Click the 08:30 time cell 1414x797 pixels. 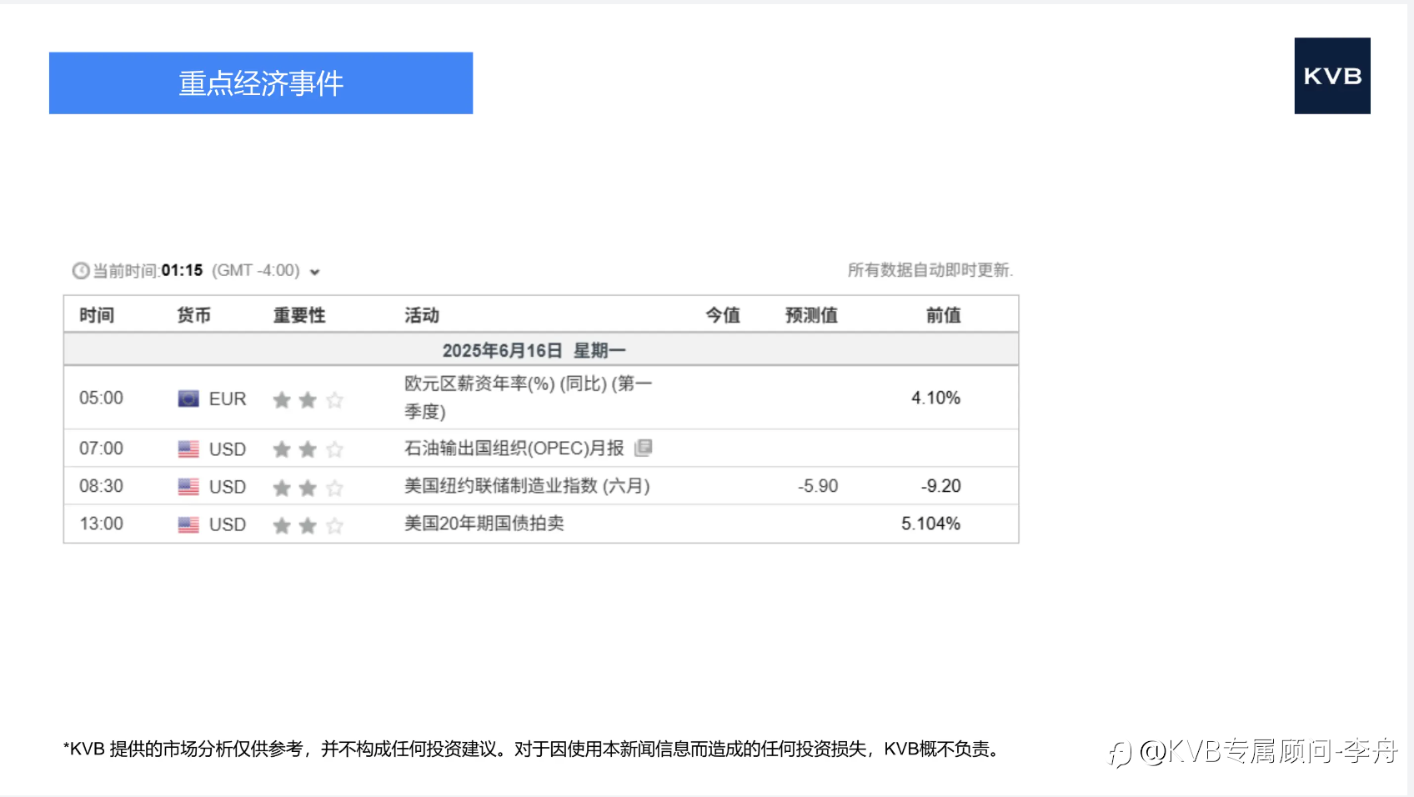coord(101,486)
